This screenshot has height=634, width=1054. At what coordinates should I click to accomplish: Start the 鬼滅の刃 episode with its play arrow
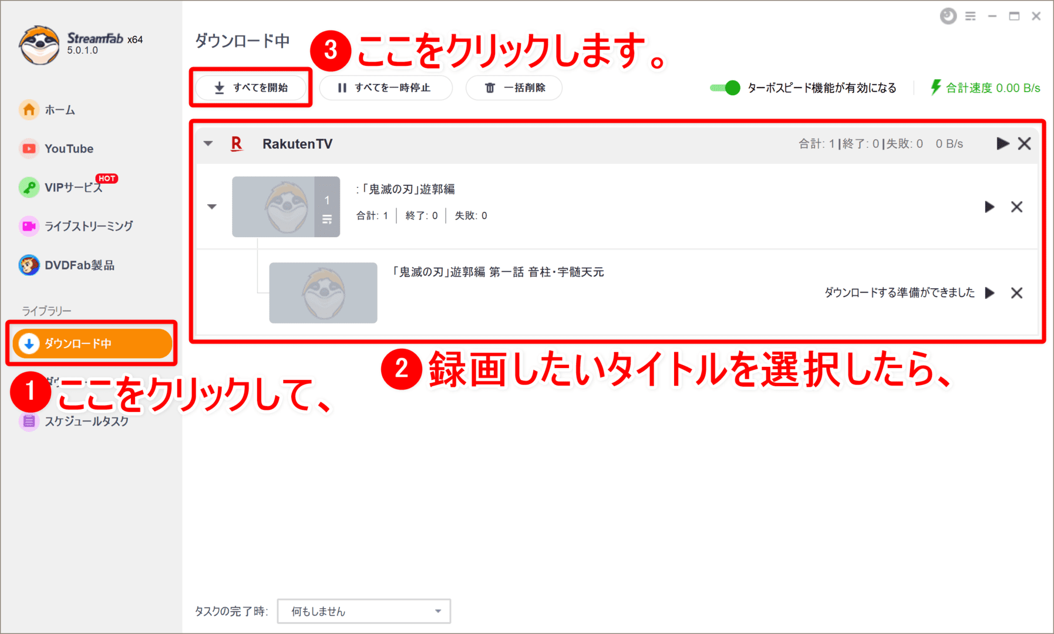(x=991, y=292)
